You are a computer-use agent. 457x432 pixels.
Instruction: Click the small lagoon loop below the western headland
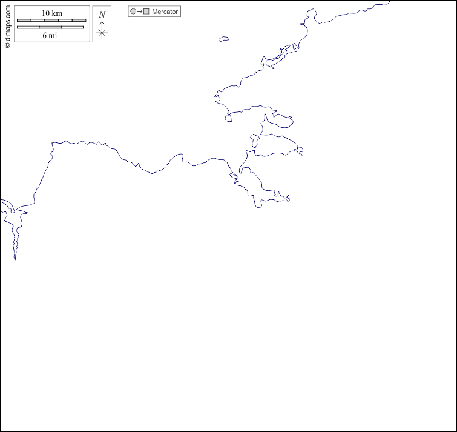[x=228, y=117]
